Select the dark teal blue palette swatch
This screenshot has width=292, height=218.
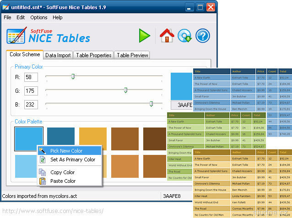point(61,136)
